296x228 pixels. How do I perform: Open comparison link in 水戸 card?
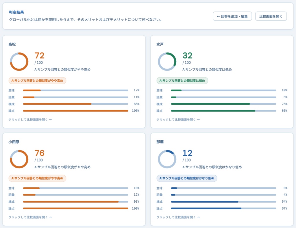(x=178, y=120)
